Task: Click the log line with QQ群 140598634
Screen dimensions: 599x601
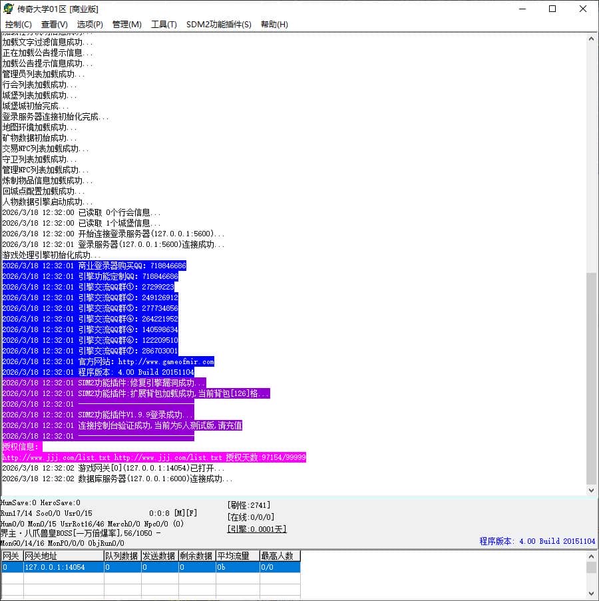Action: tap(90, 329)
